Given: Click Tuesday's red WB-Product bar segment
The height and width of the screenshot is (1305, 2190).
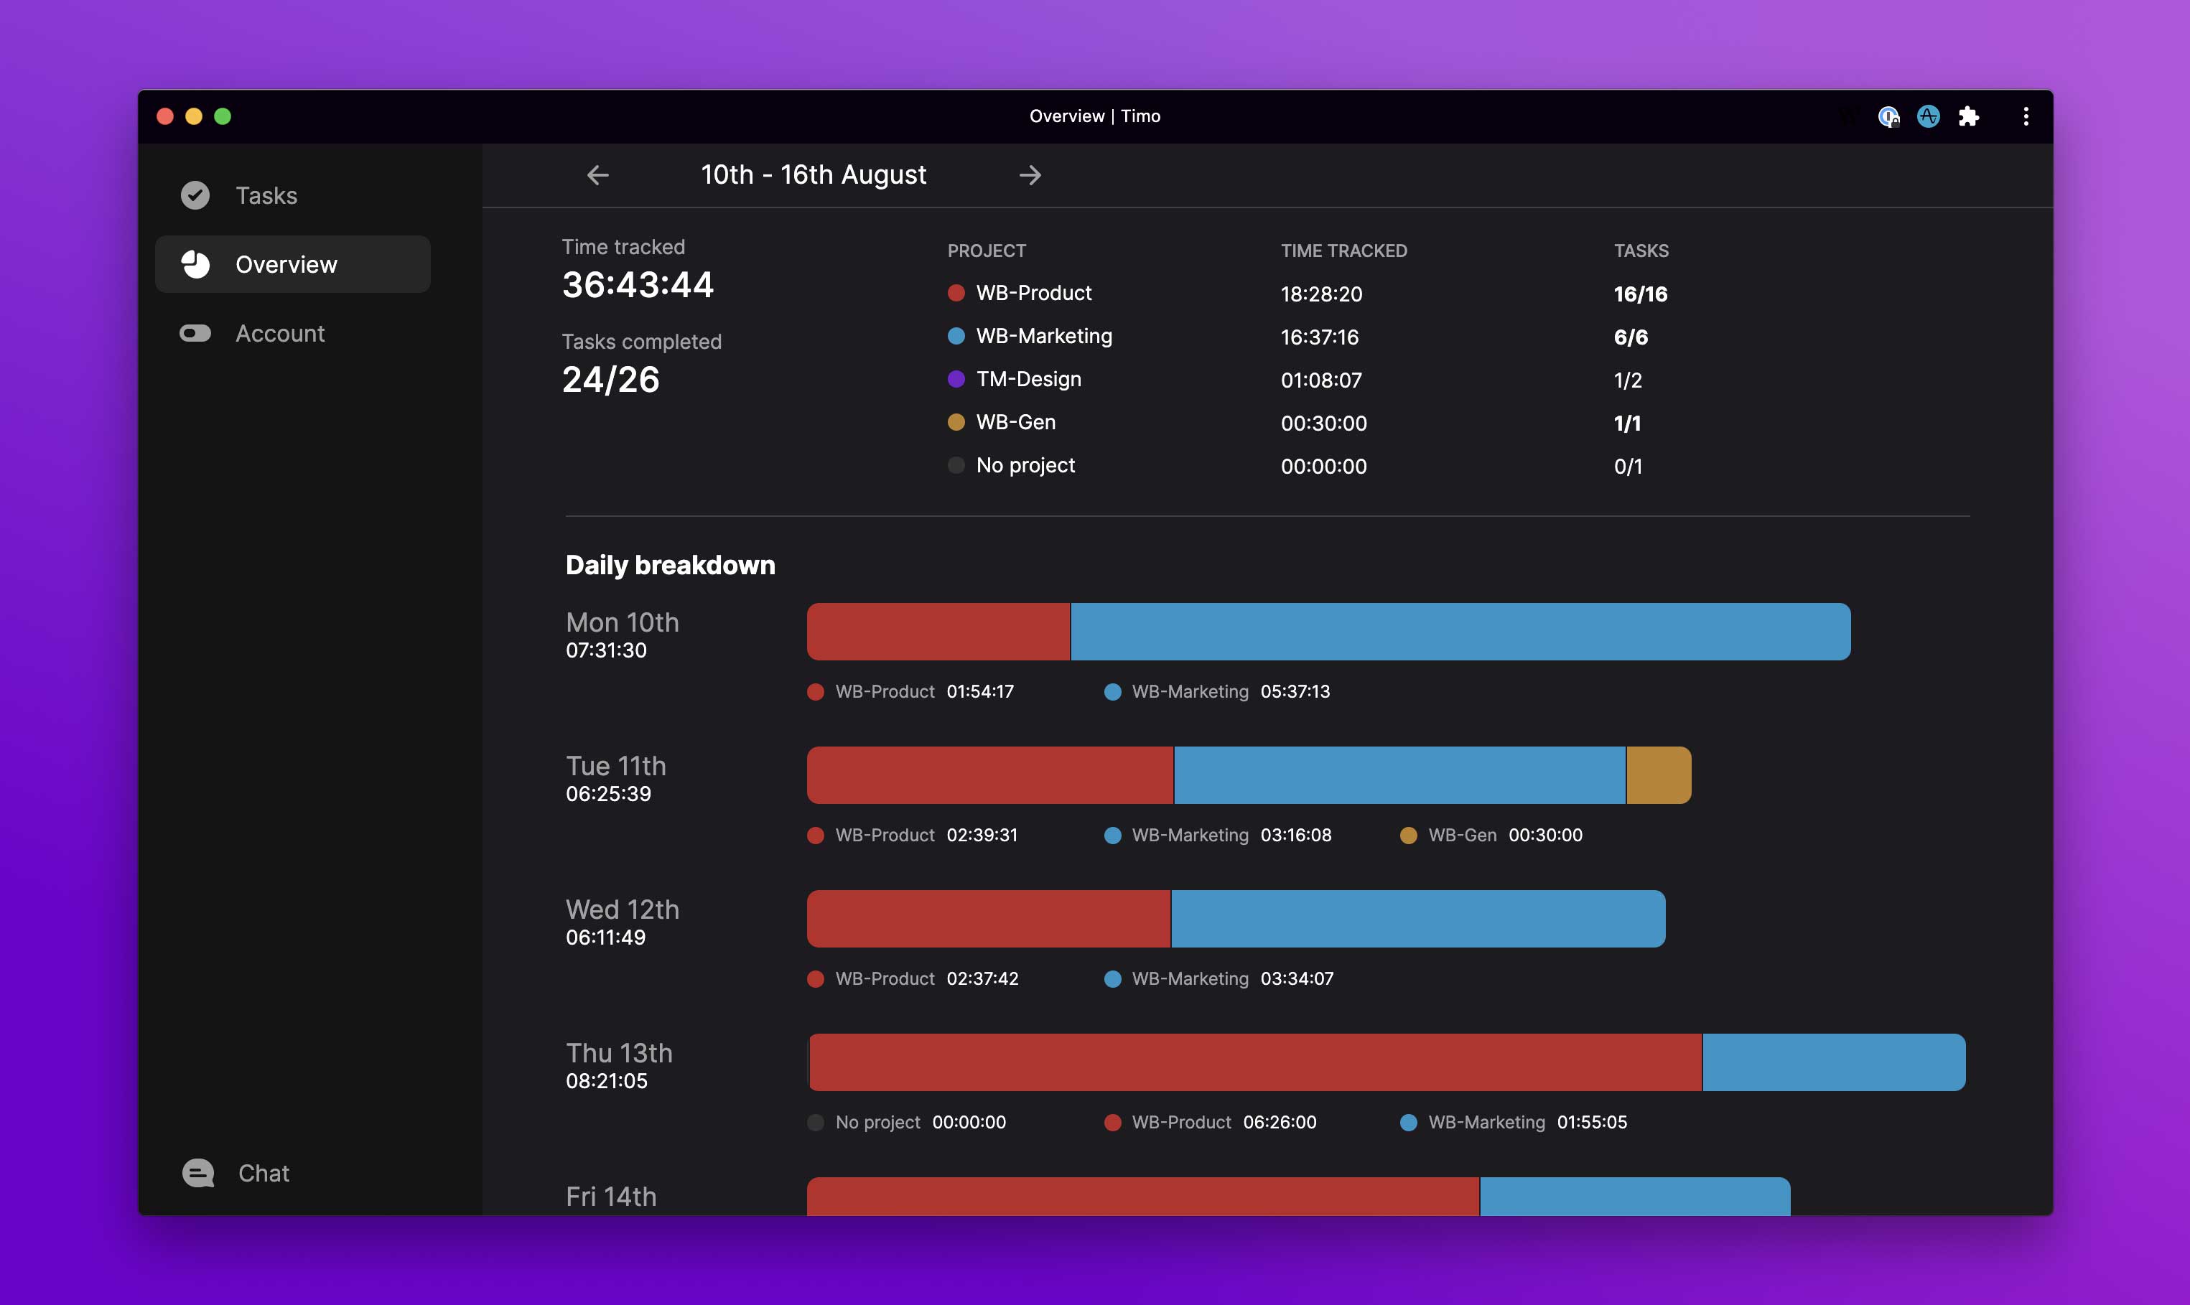Looking at the screenshot, I should [x=990, y=775].
